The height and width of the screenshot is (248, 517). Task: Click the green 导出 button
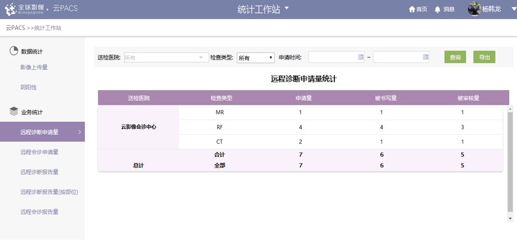click(484, 57)
